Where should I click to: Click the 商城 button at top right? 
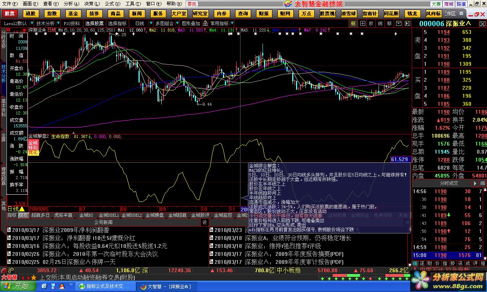pos(449,4)
